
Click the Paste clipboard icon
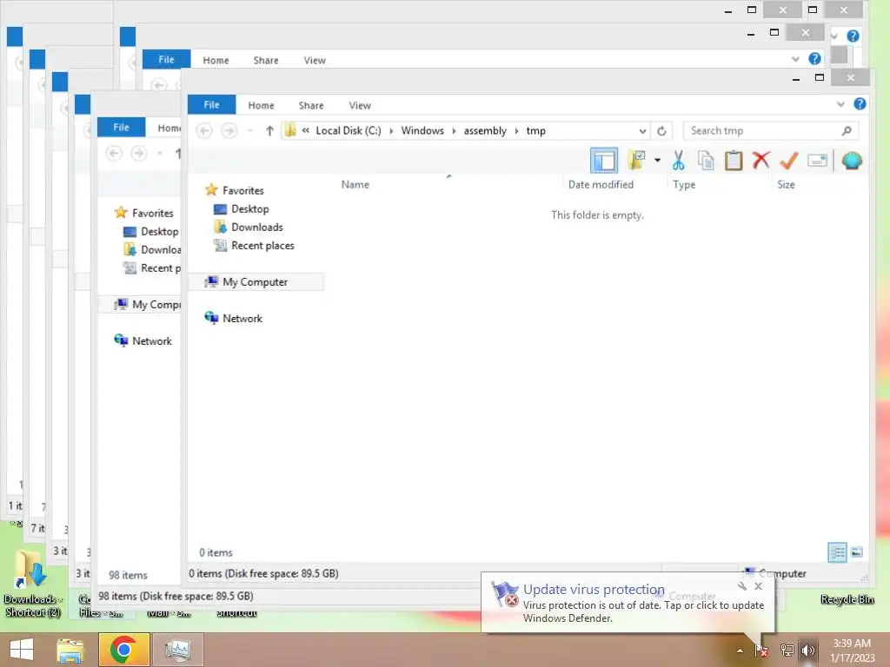point(734,161)
